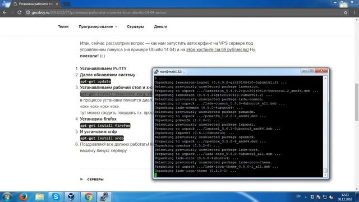Click the apt-get install firefox code snippet
The width and height of the screenshot is (359, 202).
coord(105,126)
